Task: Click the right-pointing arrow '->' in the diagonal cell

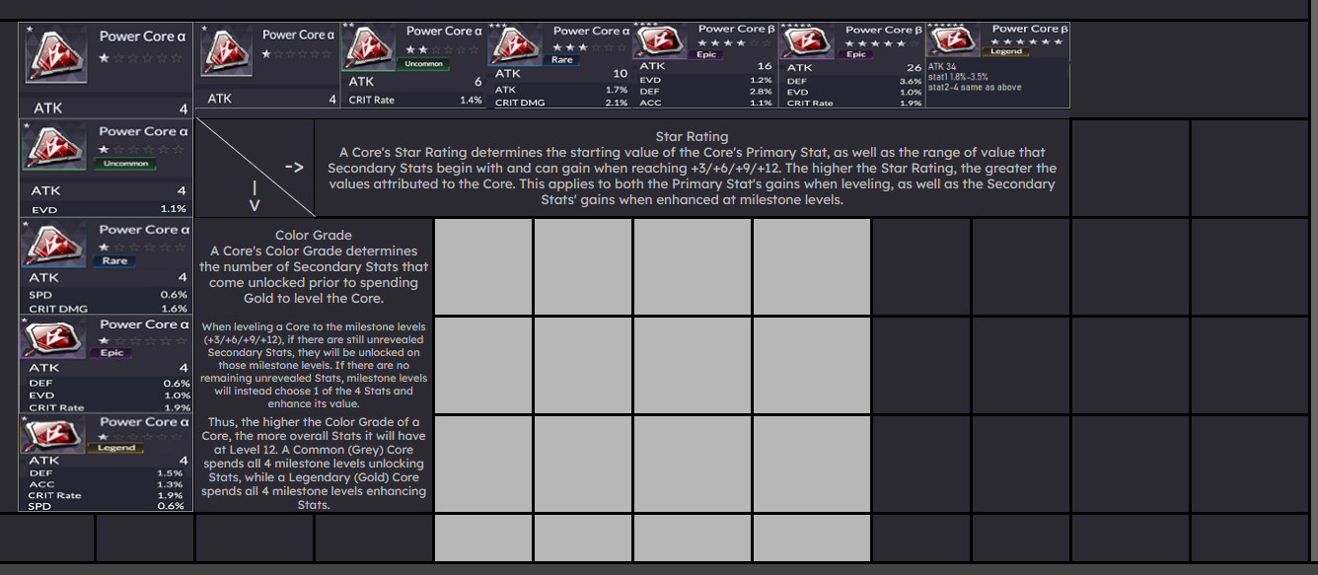Action: coord(293,167)
